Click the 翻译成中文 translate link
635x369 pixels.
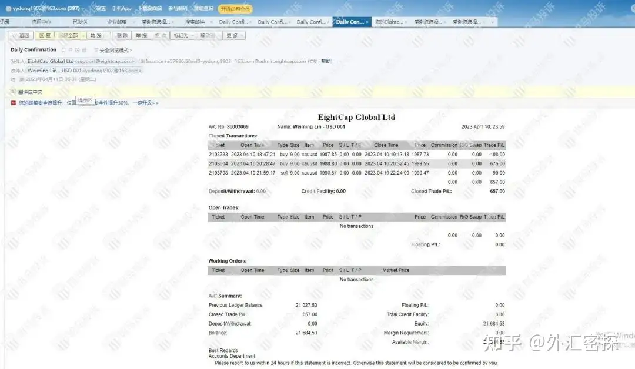pyautogui.click(x=31, y=92)
